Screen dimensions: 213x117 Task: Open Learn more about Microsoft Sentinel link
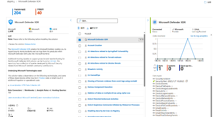click(22, 98)
